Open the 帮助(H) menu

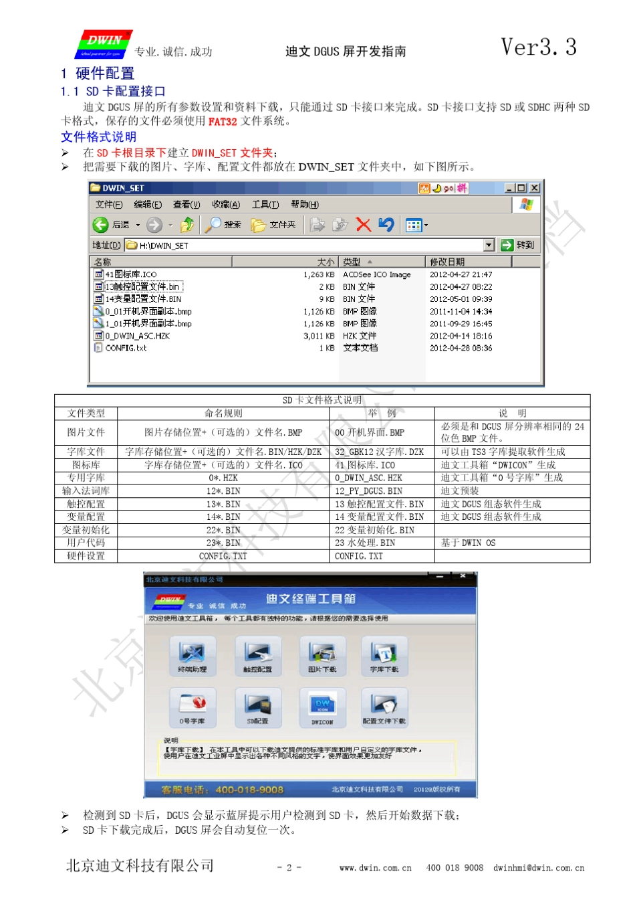coord(305,205)
